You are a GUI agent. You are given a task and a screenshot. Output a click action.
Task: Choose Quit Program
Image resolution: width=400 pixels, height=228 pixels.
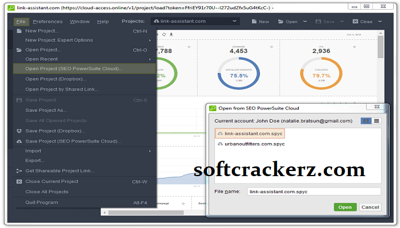[x=85, y=202]
